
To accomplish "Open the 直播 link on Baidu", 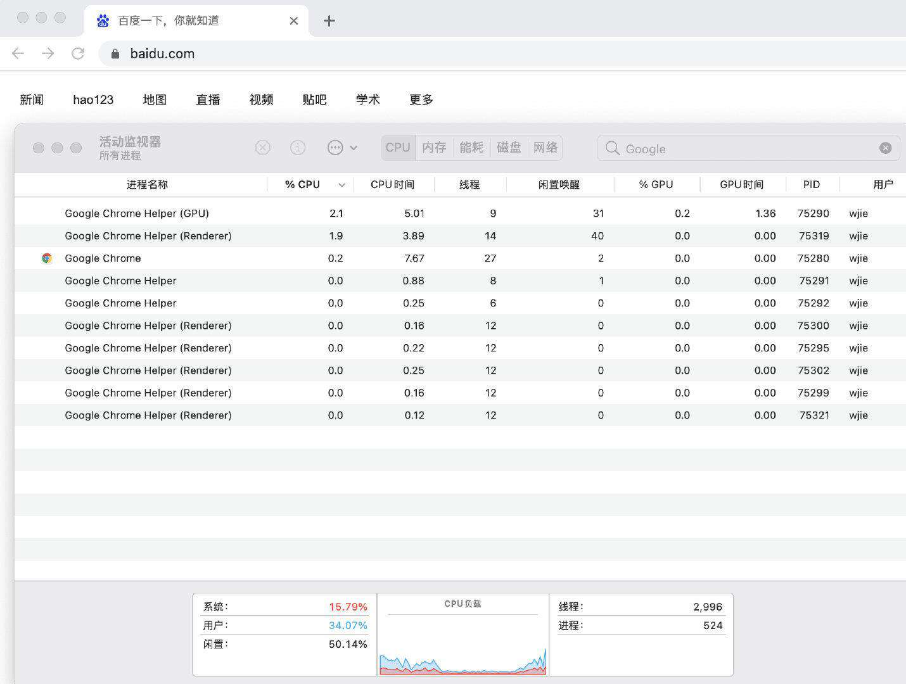I will (x=208, y=99).
